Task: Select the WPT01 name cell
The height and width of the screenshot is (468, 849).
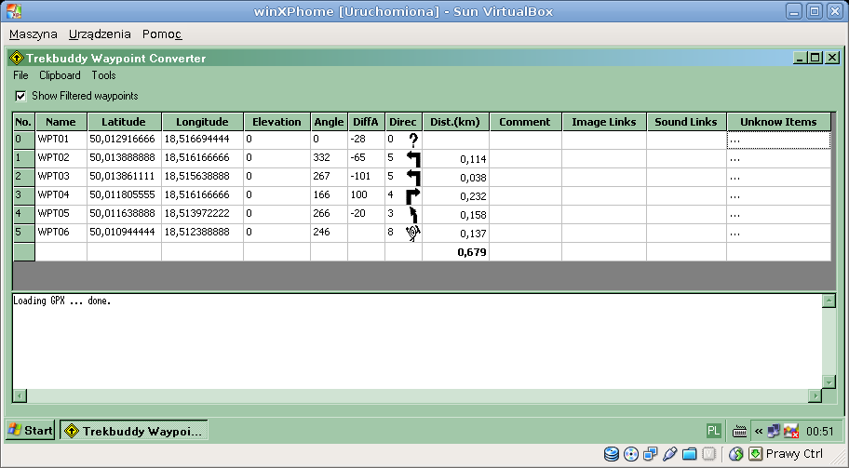Action: [x=61, y=140]
